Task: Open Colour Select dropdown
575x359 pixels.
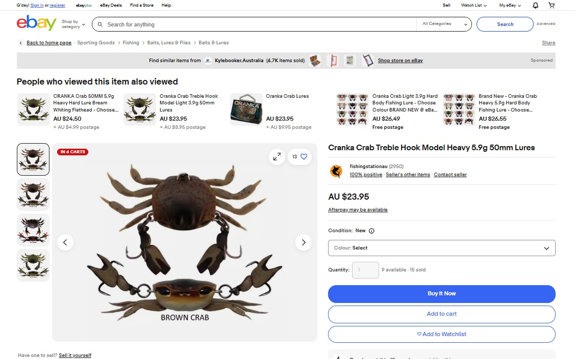Action: click(x=441, y=248)
